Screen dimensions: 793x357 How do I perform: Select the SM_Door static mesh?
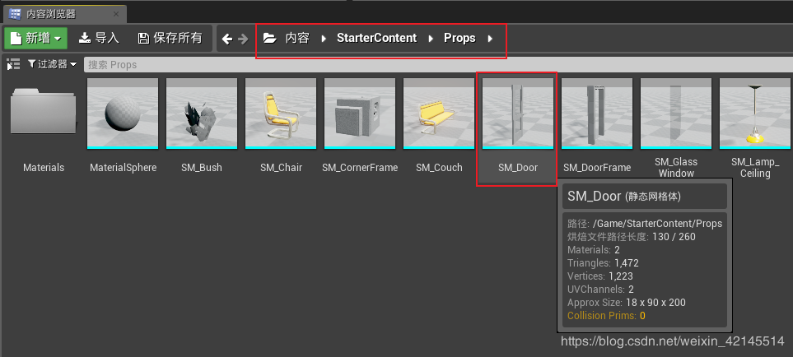click(x=518, y=114)
